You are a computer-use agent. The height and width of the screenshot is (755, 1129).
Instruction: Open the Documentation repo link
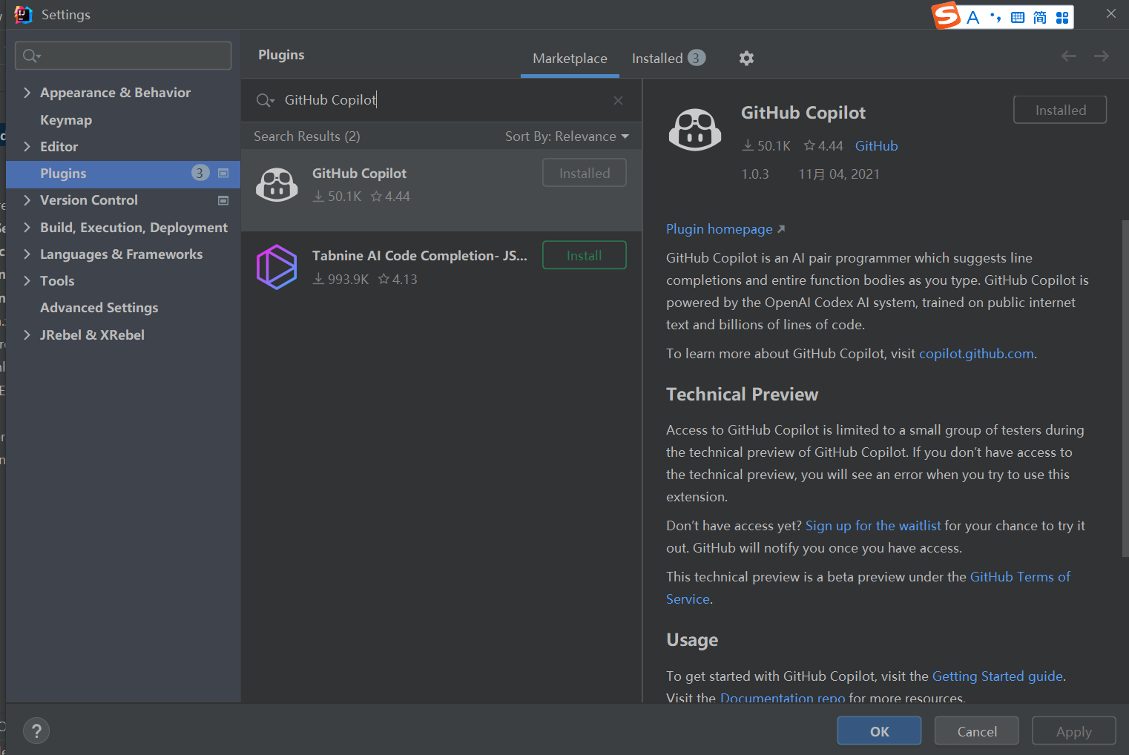coord(783,698)
